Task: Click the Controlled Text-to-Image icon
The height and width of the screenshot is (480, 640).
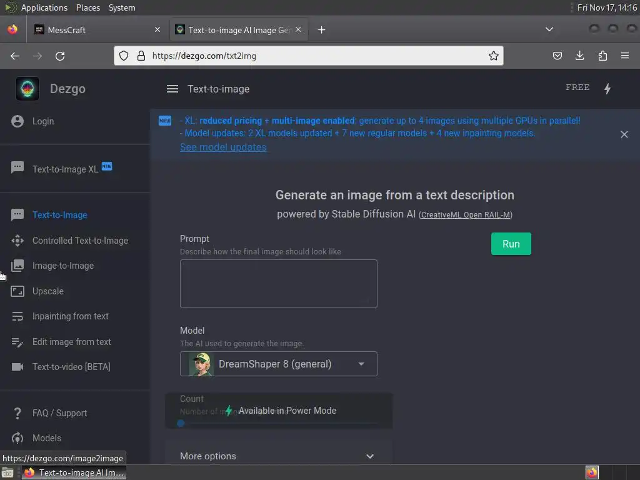Action: pyautogui.click(x=17, y=241)
